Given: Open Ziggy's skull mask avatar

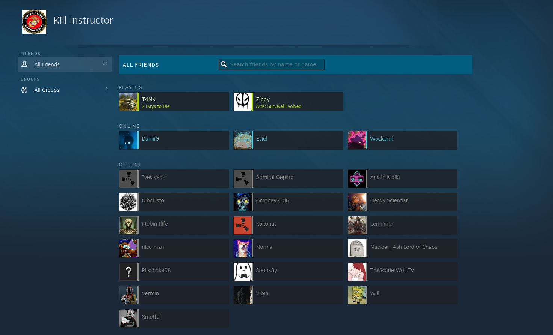Looking at the screenshot, I should 243,102.
